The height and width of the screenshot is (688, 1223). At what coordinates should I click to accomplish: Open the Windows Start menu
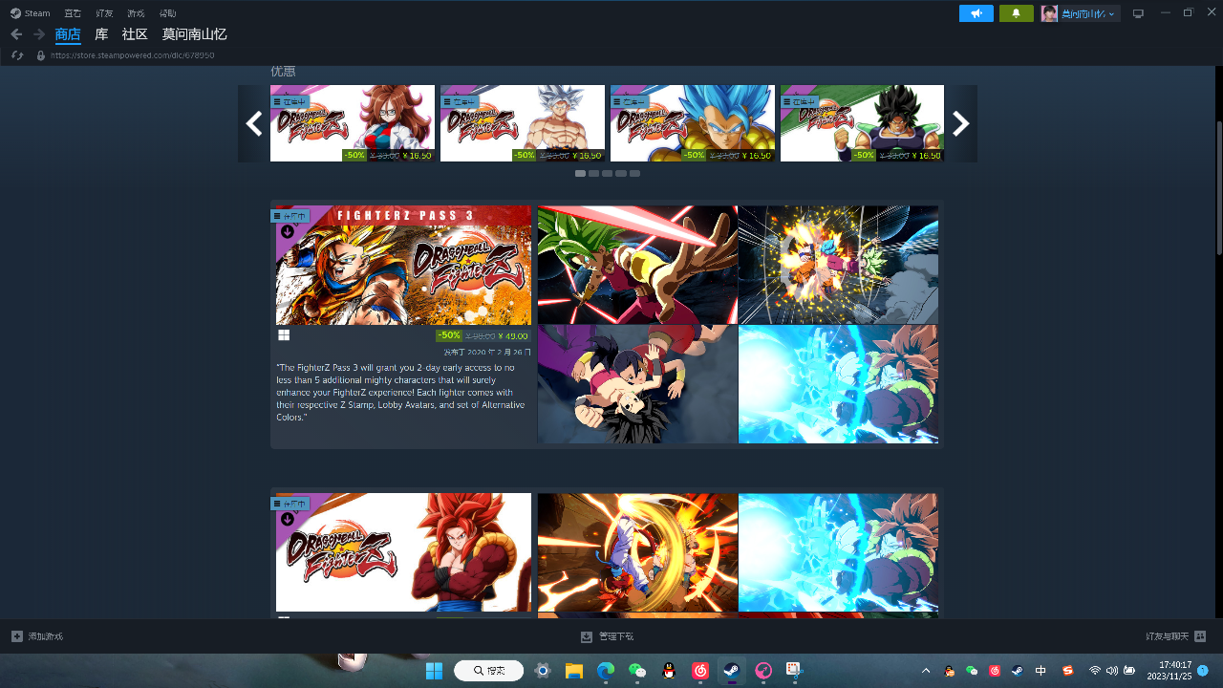[434, 671]
